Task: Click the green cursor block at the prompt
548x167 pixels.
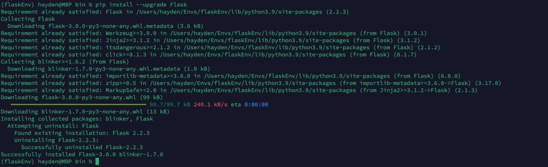Action: point(97,162)
